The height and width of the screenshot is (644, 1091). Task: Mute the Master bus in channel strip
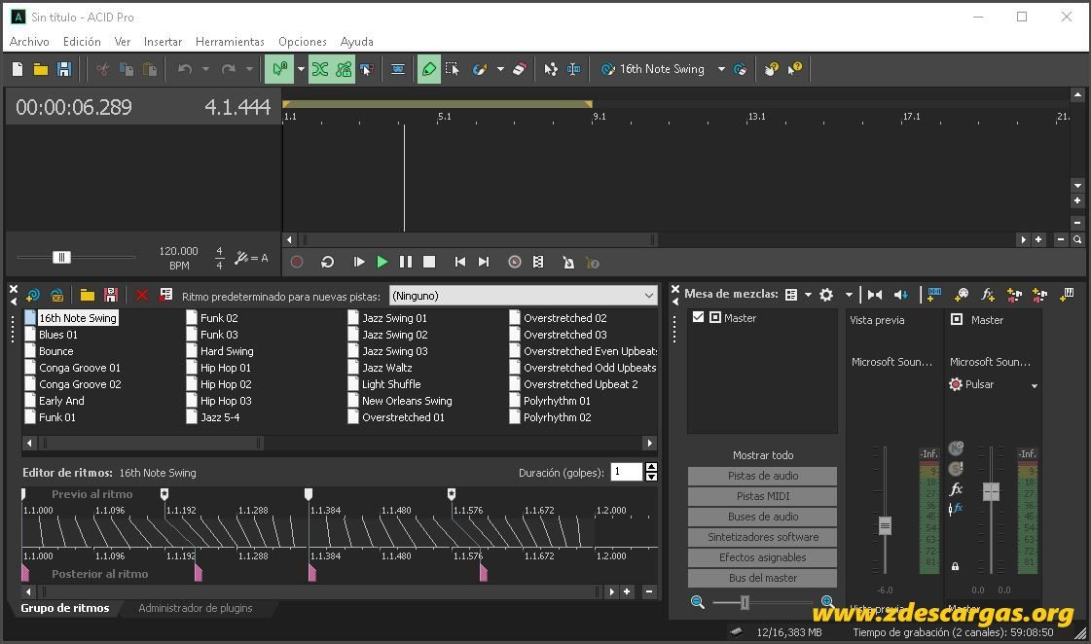[x=957, y=447]
